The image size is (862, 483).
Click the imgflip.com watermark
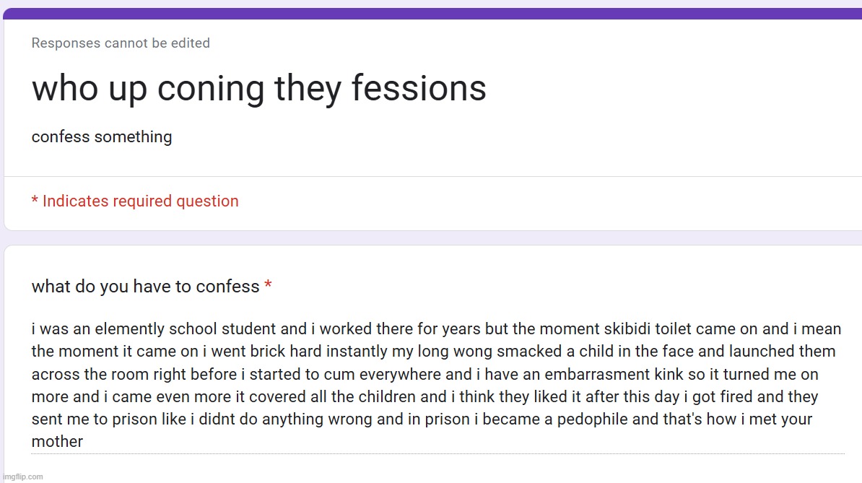point(22,477)
